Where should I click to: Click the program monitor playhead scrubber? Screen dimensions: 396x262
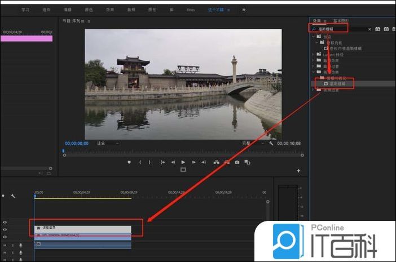pos(63,150)
